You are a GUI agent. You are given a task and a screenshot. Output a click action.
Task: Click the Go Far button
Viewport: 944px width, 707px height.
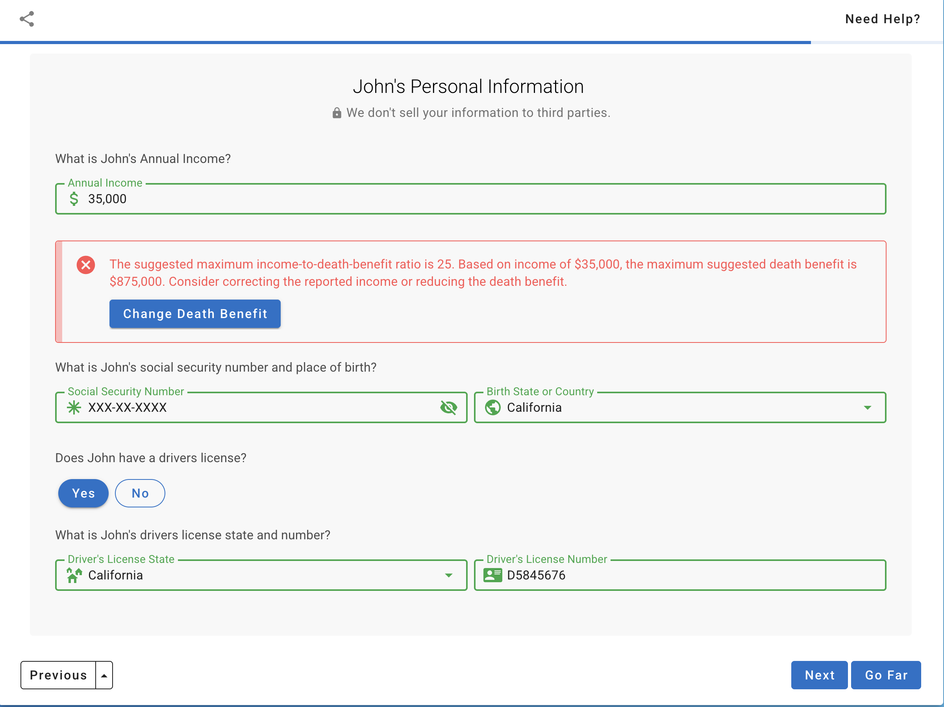coord(885,675)
